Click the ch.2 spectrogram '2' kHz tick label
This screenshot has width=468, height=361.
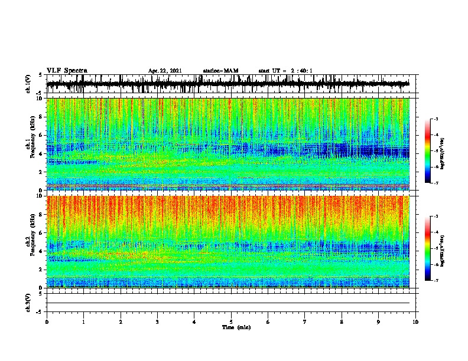point(41,270)
